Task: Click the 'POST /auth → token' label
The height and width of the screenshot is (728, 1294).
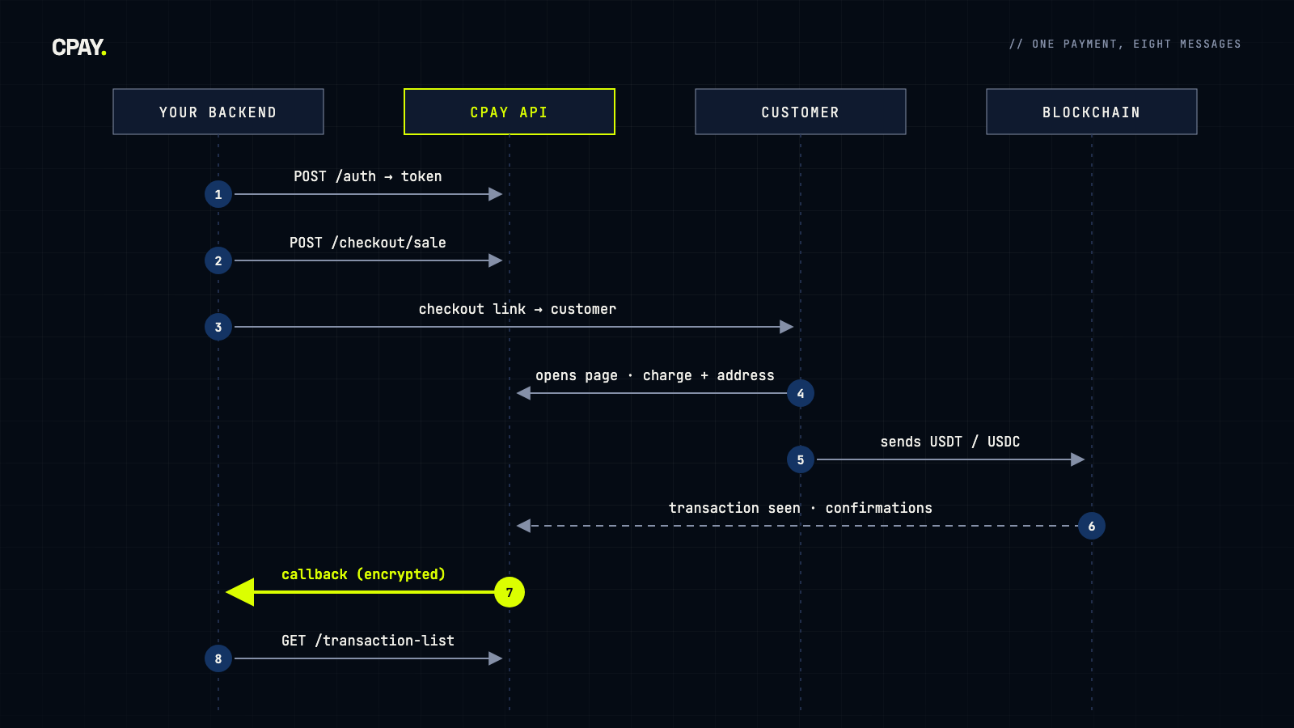Action: (368, 176)
